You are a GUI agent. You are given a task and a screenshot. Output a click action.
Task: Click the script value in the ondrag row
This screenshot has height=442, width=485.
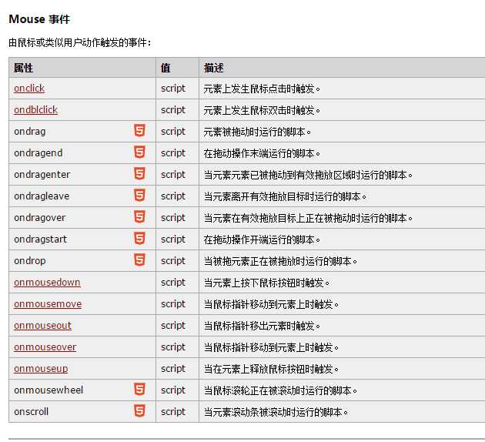pyautogui.click(x=173, y=132)
